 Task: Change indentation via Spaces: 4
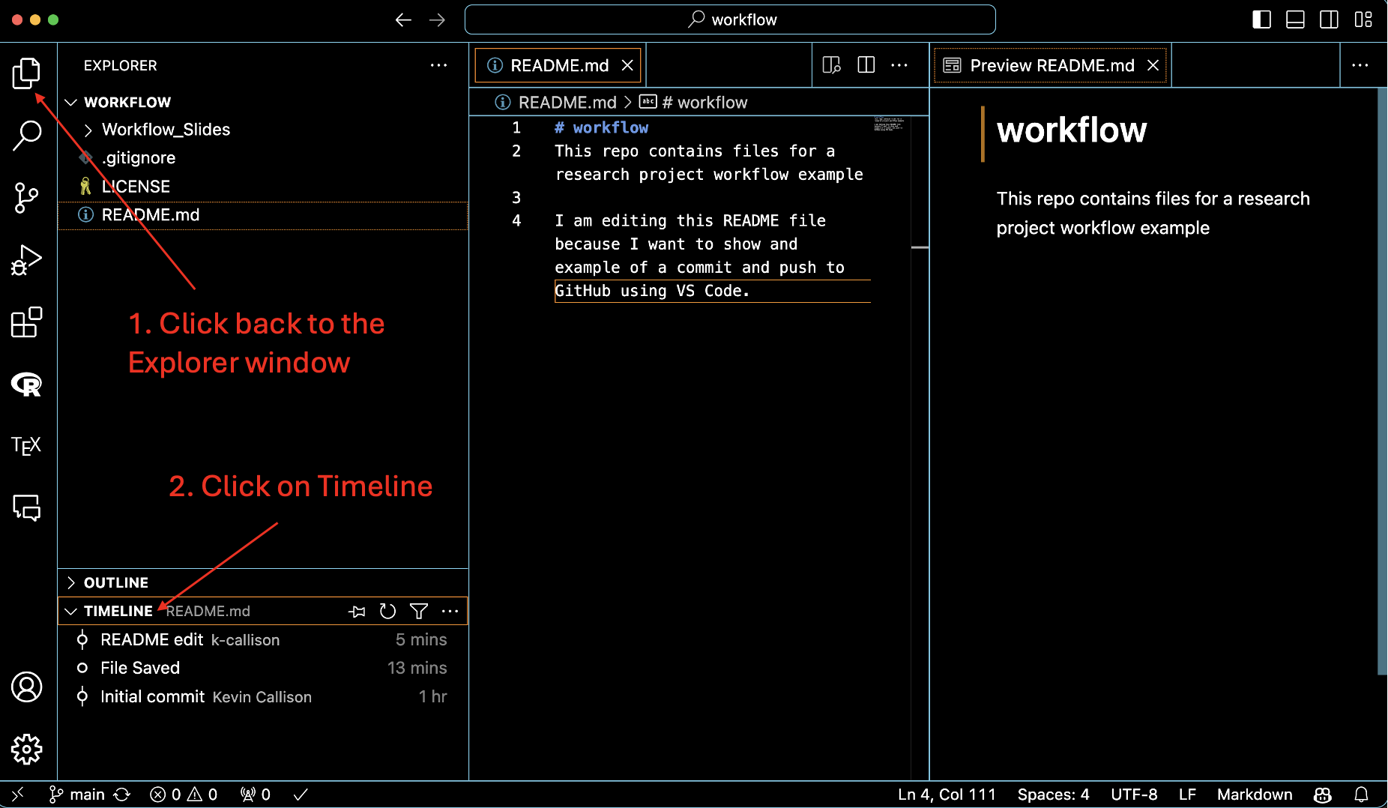pos(1053,795)
